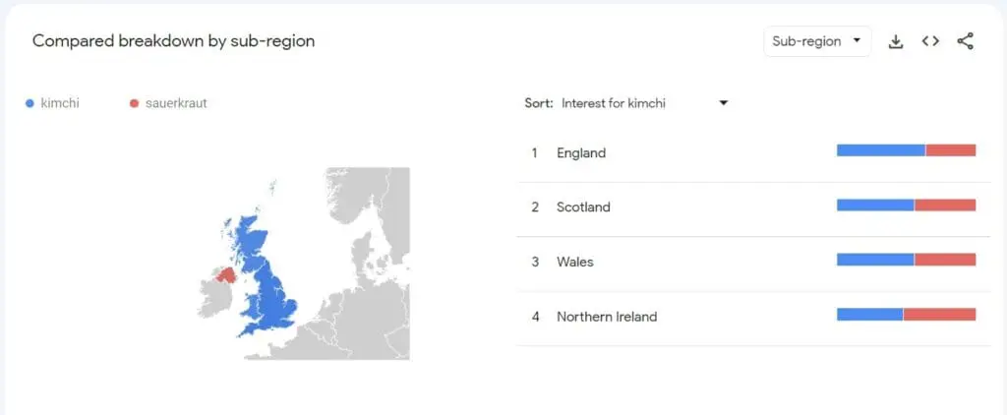1007x415 pixels.
Task: Click the kimchi legend label
Action: [60, 103]
